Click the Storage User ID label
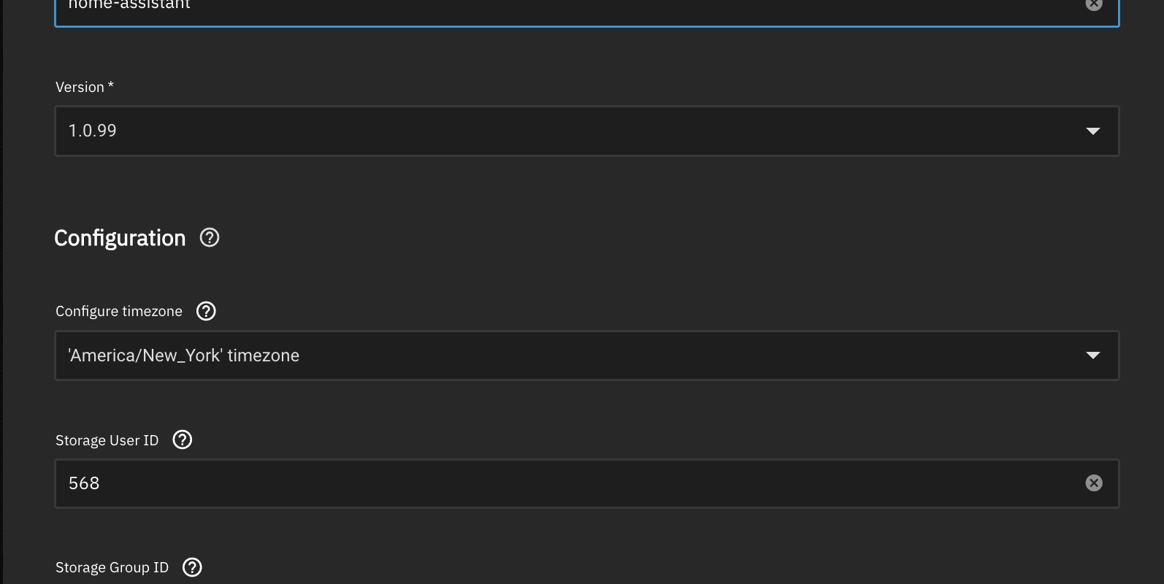The image size is (1164, 584). point(107,440)
